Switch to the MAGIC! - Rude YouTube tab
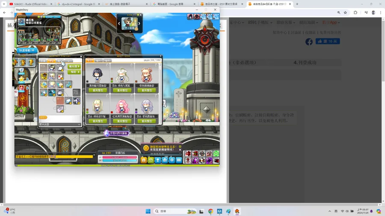385x216 pixels. point(31,4)
